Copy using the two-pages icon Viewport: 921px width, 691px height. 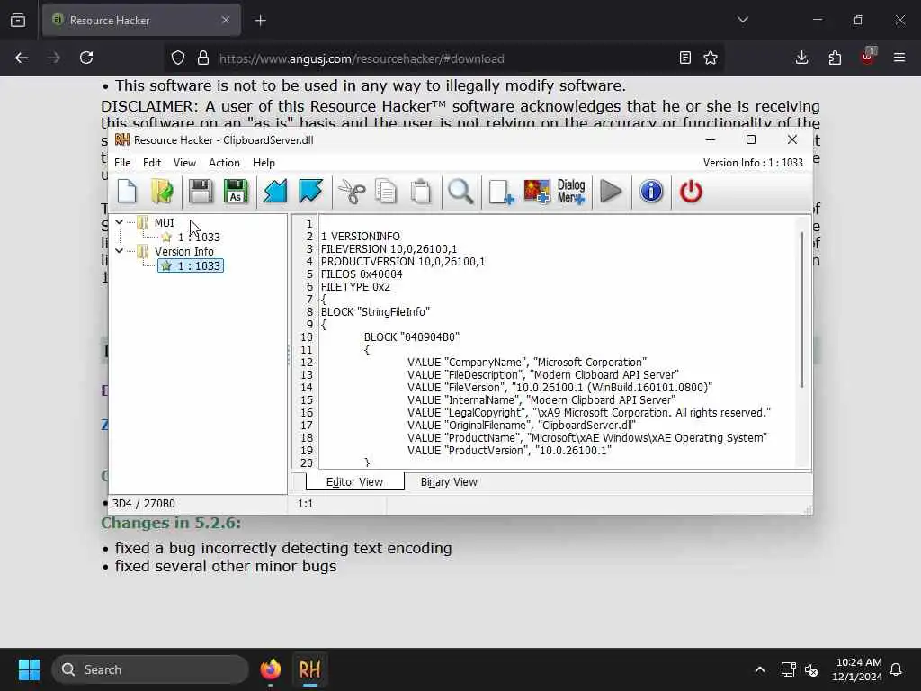click(x=386, y=192)
